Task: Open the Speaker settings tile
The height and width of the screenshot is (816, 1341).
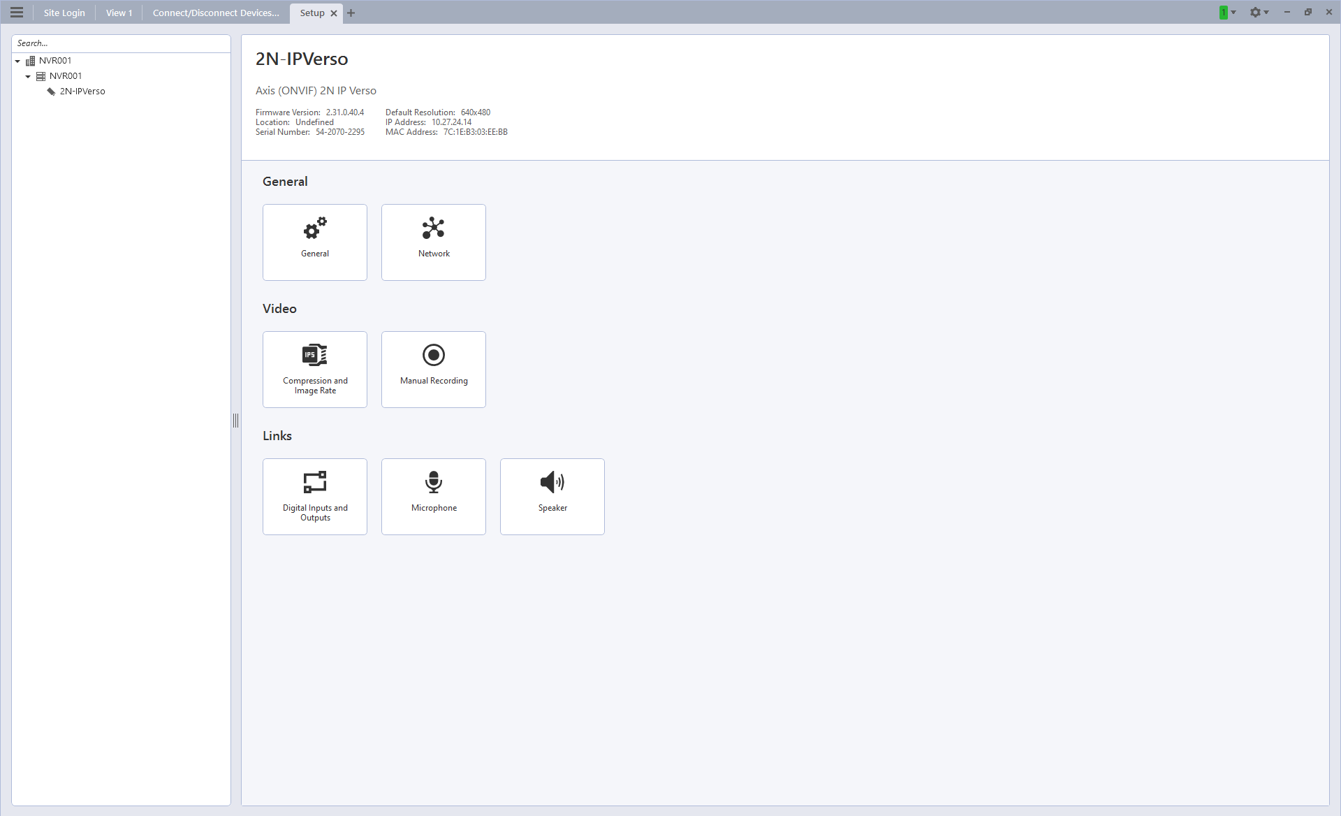Action: 552,496
